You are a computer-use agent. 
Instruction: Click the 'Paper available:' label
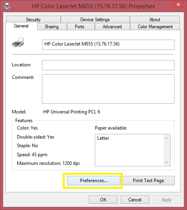111,128
